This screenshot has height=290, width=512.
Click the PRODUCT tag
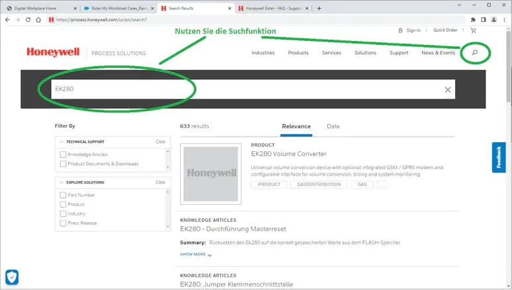click(269, 184)
